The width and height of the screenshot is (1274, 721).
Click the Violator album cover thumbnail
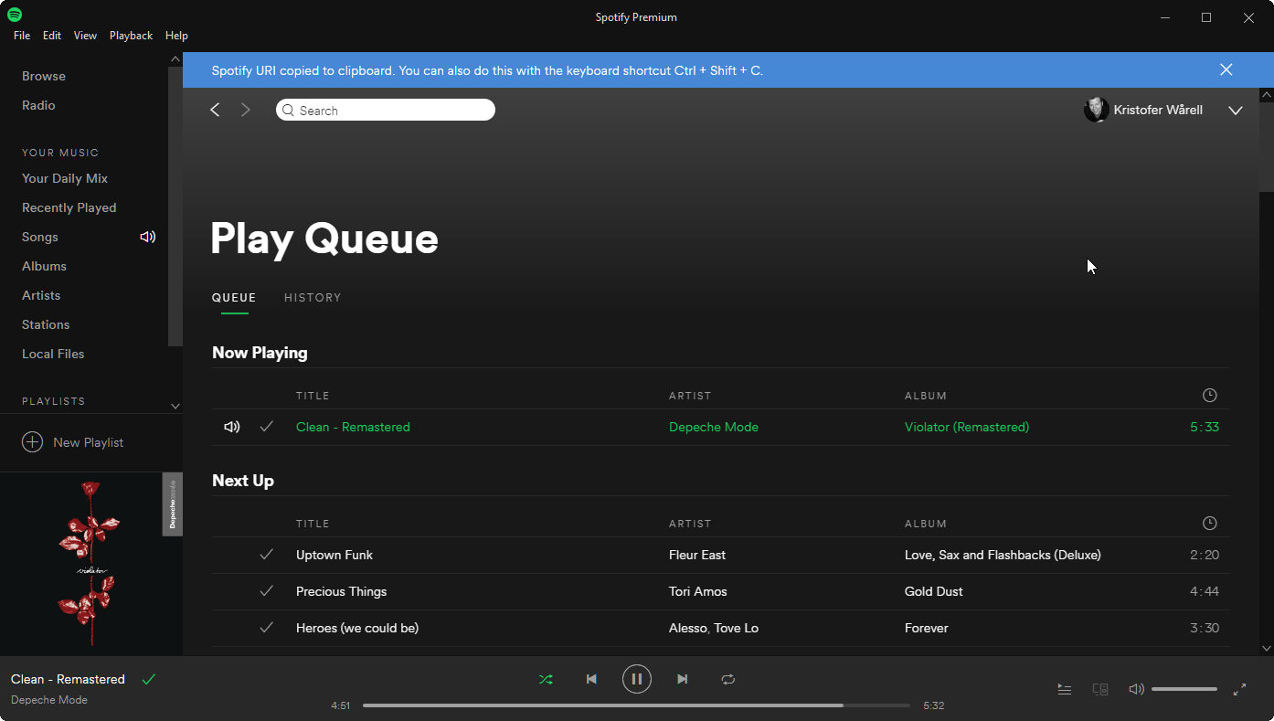click(90, 564)
